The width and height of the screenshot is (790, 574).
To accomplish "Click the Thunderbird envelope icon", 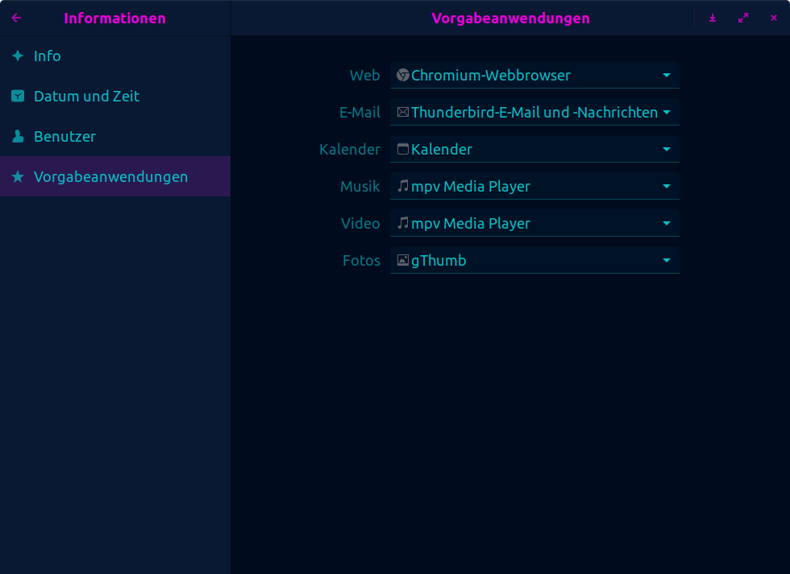I will [402, 112].
